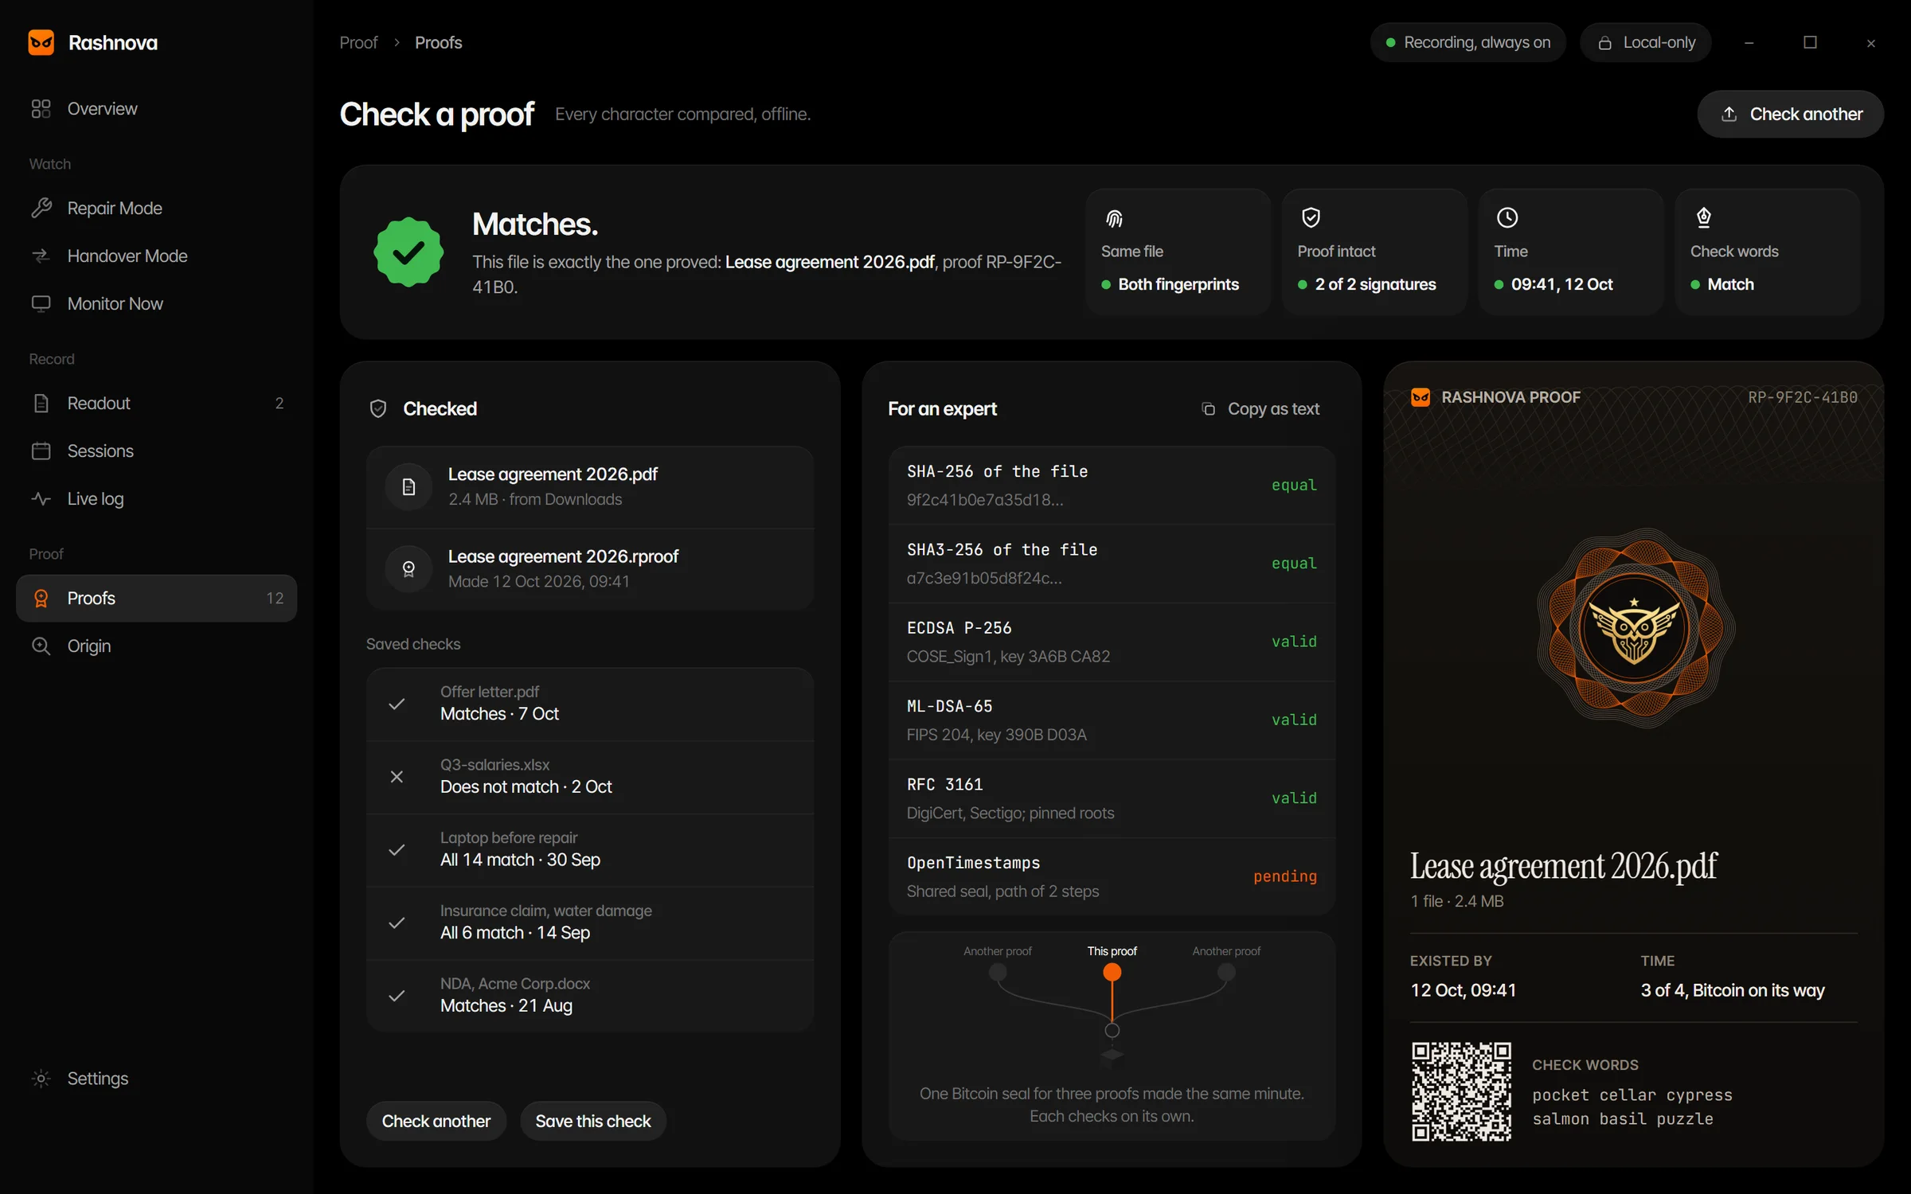Click the Lease agreement 2026.rproof ribbon icon
The height and width of the screenshot is (1194, 1911).
tap(408, 569)
